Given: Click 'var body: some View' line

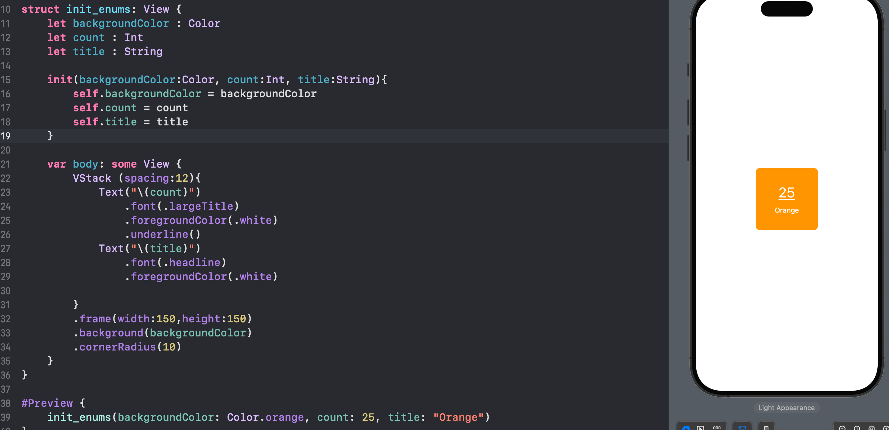Looking at the screenshot, I should click(x=114, y=164).
